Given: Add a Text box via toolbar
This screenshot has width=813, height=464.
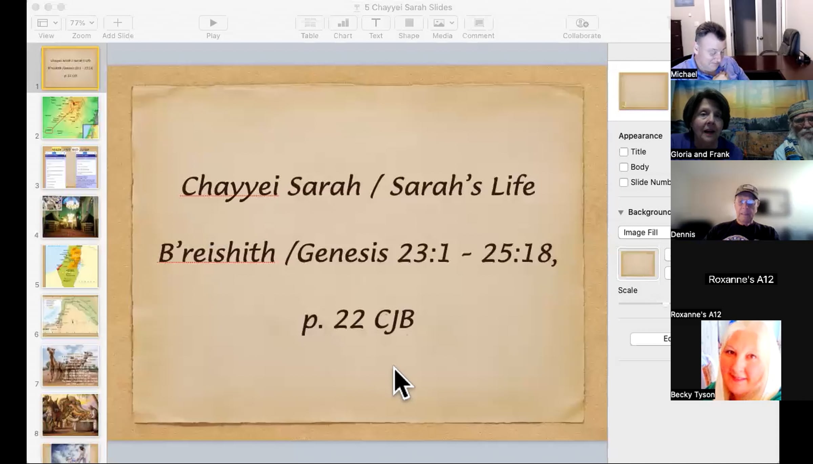Looking at the screenshot, I should 376,23.
